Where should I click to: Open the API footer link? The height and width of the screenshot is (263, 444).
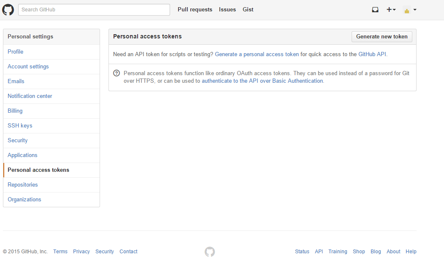coord(319,252)
